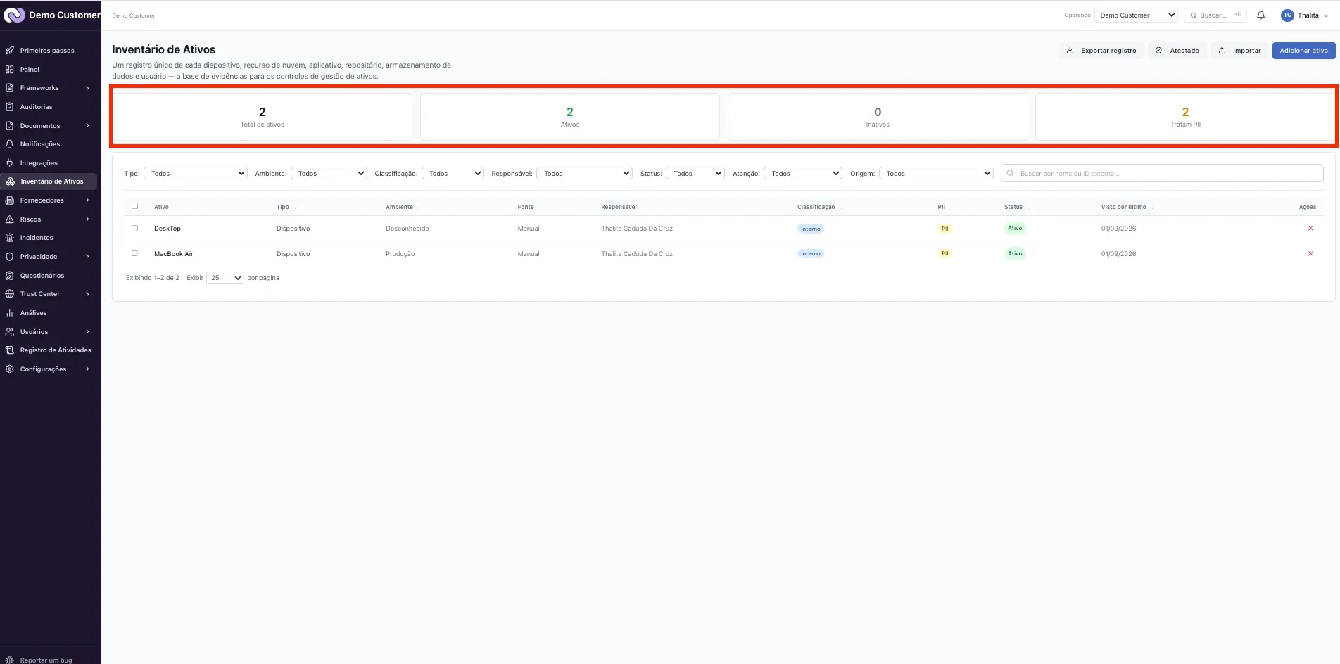Tick the select-all checkbox in the table header

pyautogui.click(x=134, y=206)
